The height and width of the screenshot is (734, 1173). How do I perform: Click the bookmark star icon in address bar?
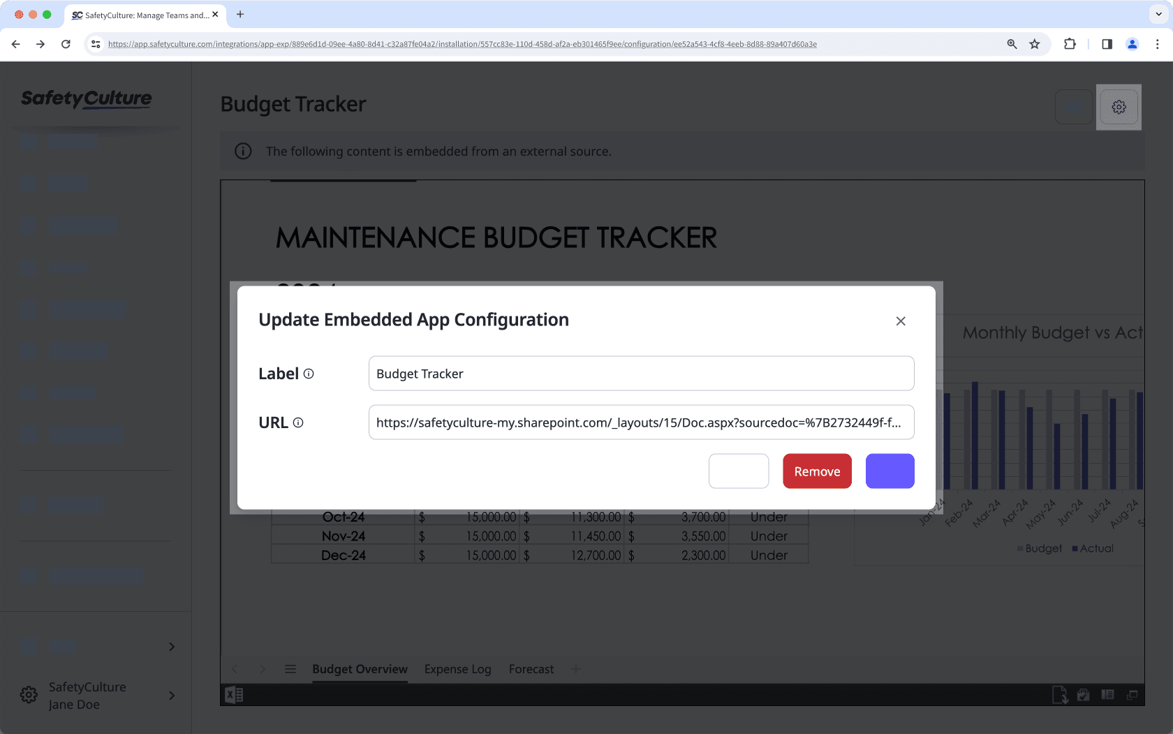pos(1035,44)
